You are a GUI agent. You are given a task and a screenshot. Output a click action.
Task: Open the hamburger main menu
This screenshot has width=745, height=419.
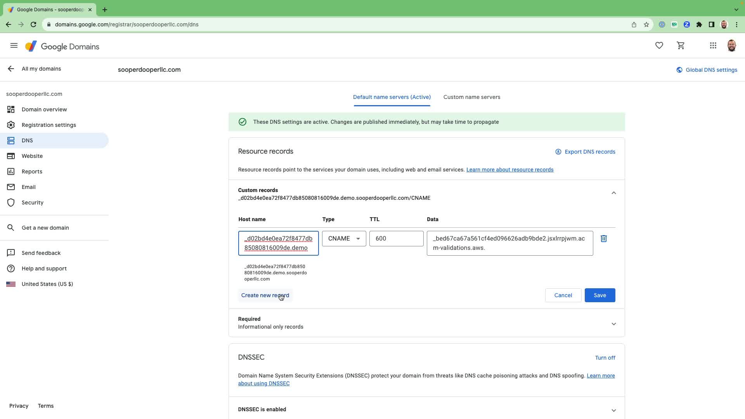coord(14,46)
